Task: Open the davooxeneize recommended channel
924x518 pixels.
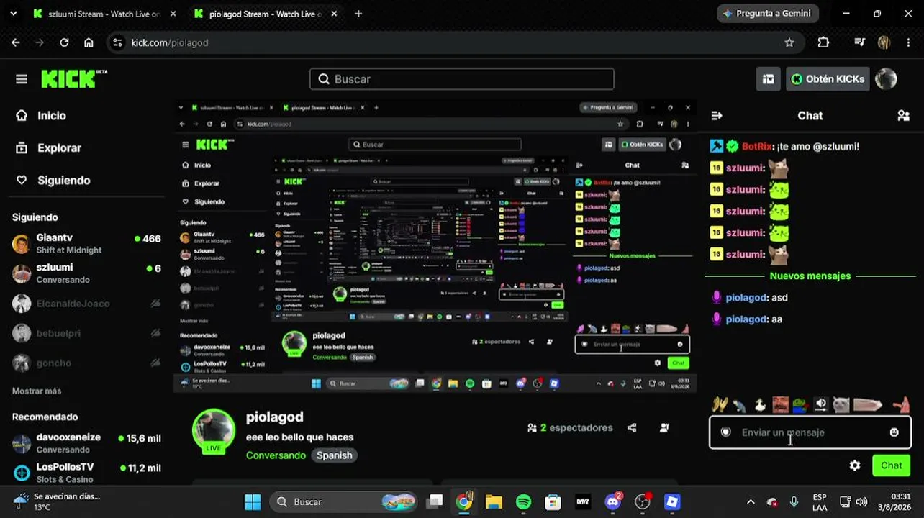Action: tap(86, 443)
